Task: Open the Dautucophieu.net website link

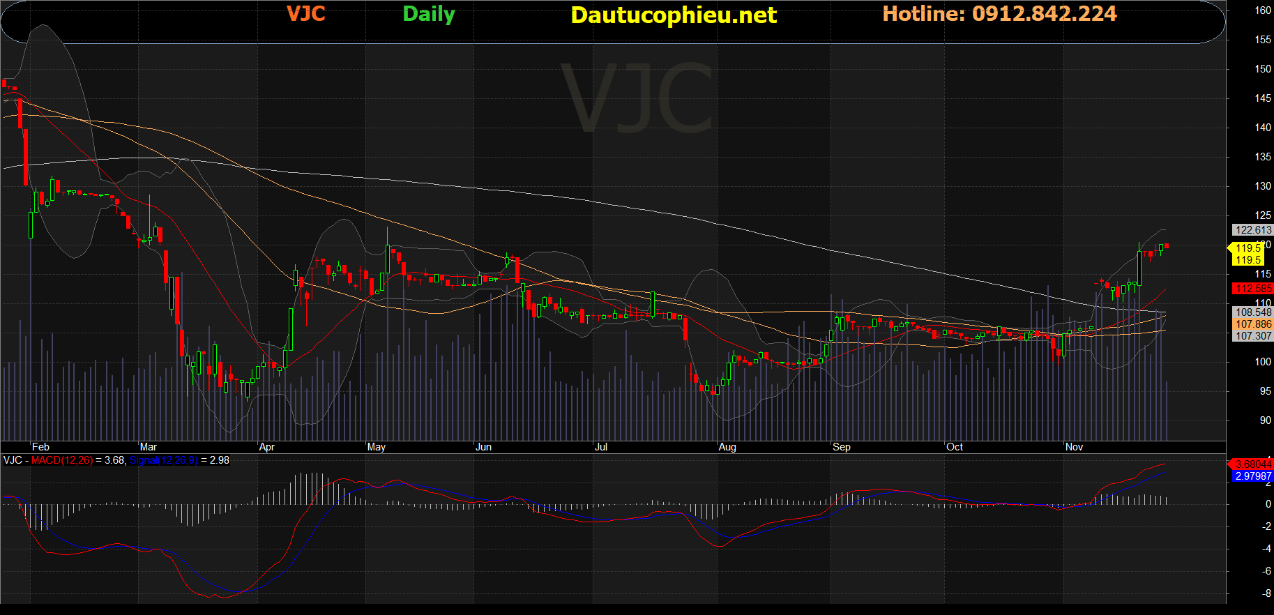Action: pos(673,15)
